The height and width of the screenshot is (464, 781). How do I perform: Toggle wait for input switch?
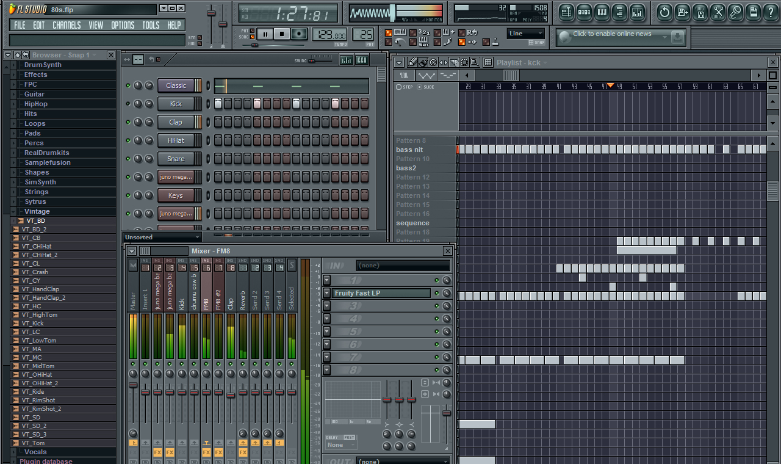click(413, 42)
